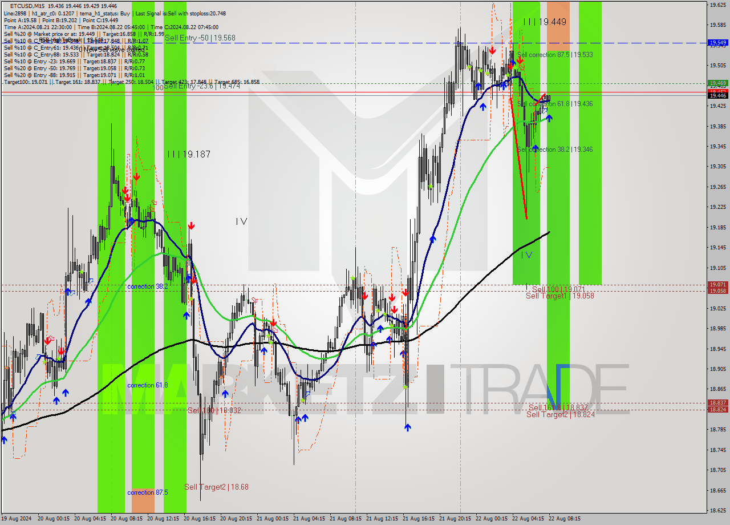Click the 'Point A:19.58' text

21,19
